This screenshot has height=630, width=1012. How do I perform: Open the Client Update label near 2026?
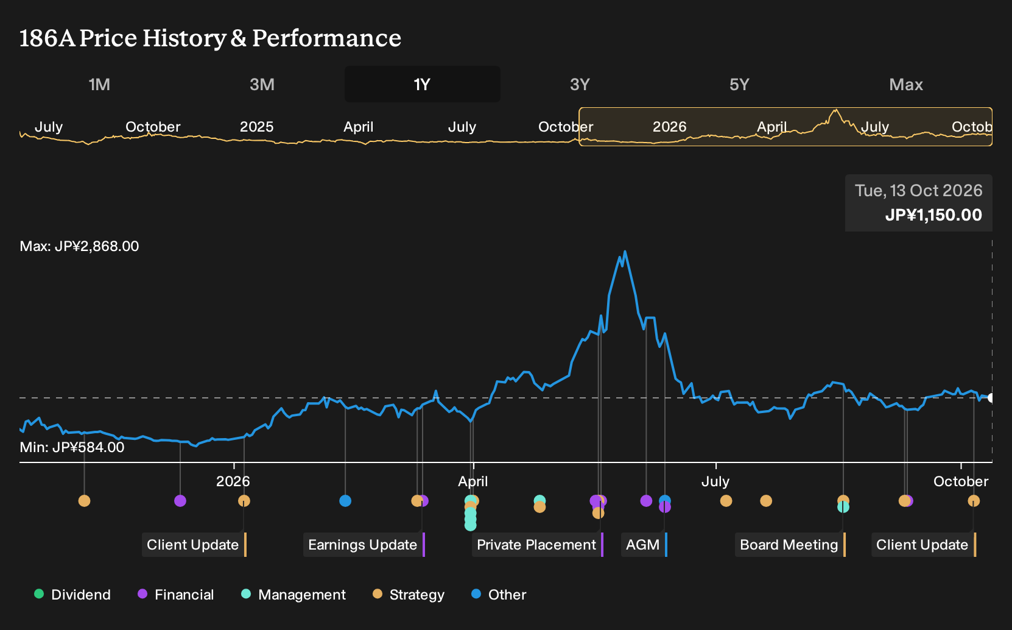(194, 545)
